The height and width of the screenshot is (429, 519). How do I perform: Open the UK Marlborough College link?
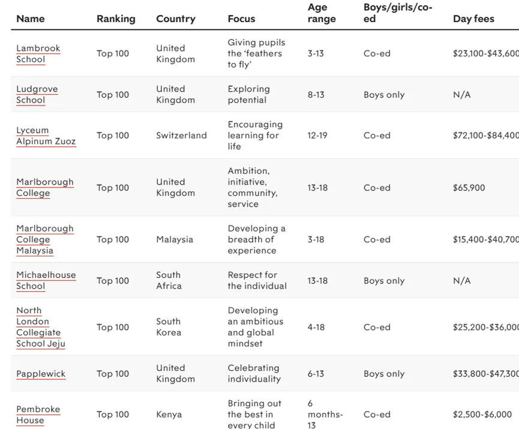pyautogui.click(x=44, y=188)
